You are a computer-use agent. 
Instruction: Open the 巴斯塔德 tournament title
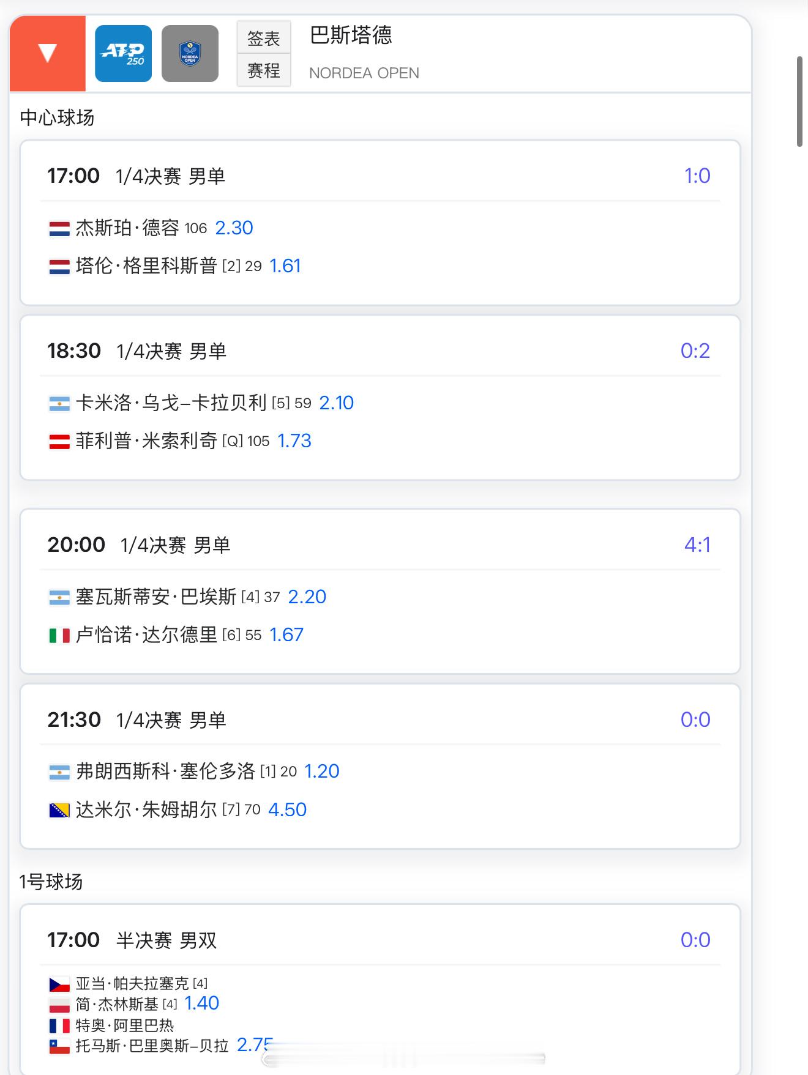click(351, 35)
